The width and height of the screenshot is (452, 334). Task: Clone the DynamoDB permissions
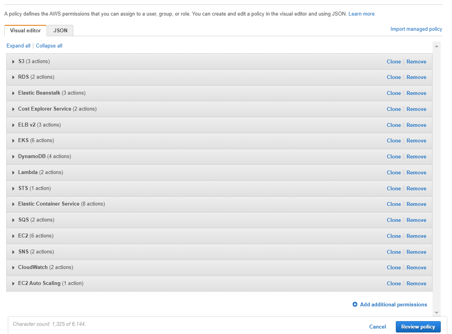coord(394,156)
